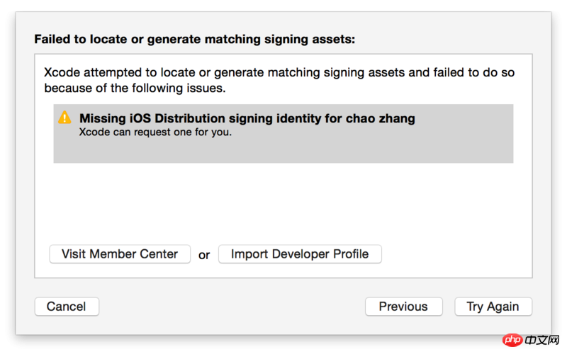Go back with the Previous button
This screenshot has width=567, height=354.
point(403,307)
